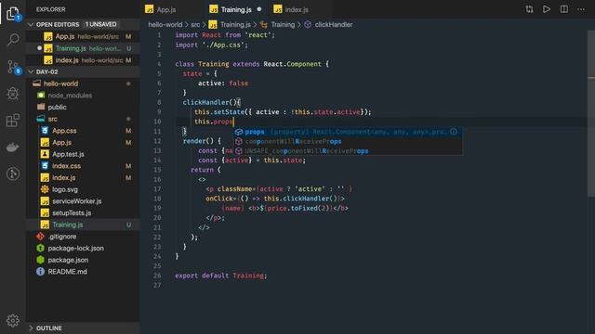Click the Run code play icon
595x334 pixels.
point(547,9)
